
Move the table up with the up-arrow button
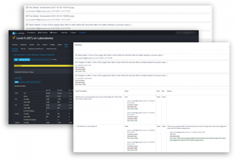36,82
